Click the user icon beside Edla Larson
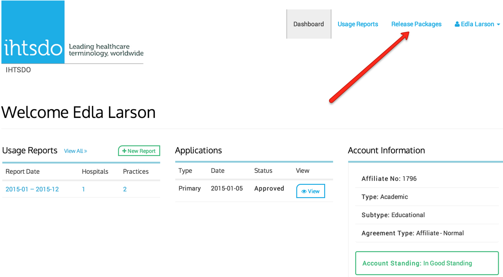 [457, 24]
